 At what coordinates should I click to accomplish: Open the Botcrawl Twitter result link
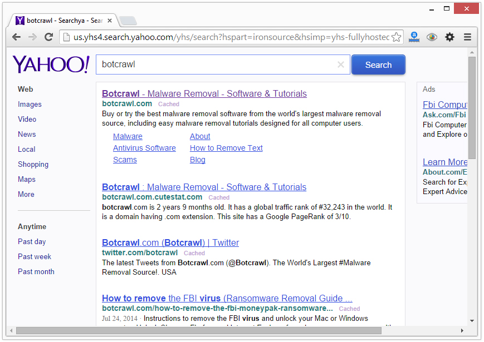click(170, 242)
